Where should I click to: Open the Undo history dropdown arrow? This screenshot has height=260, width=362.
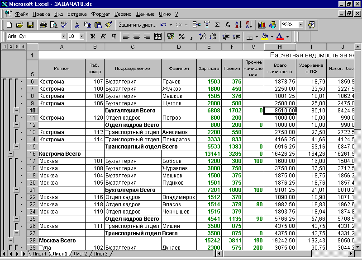[x=171, y=25]
